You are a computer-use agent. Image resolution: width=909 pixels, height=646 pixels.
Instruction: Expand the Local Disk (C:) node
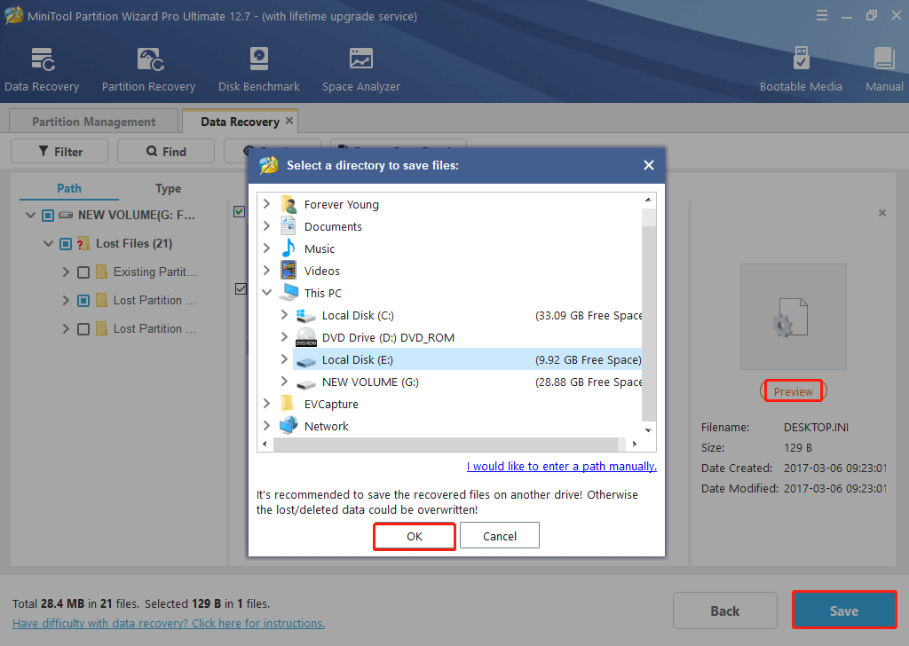(x=284, y=315)
